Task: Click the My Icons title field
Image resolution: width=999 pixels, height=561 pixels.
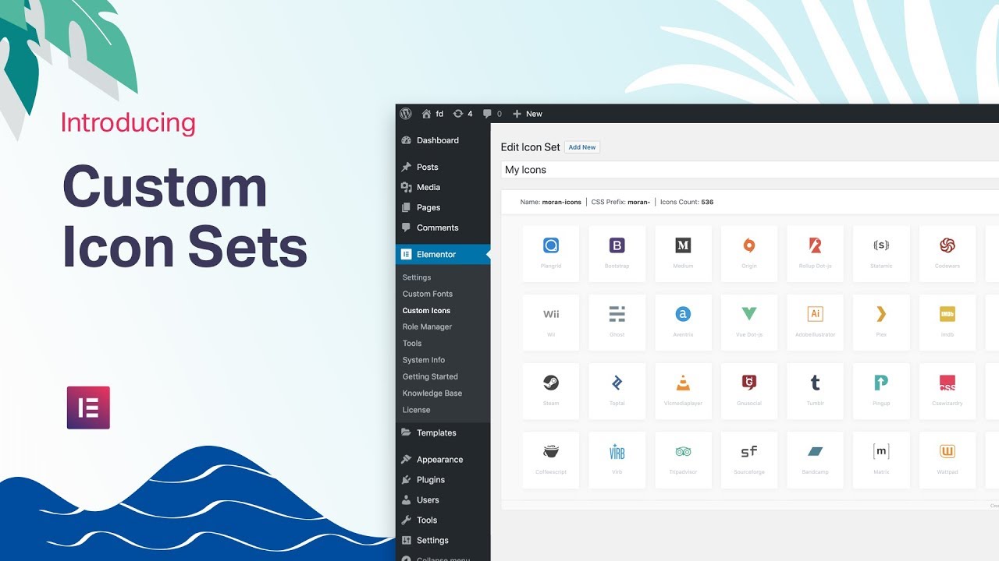Action: pyautogui.click(x=585, y=169)
